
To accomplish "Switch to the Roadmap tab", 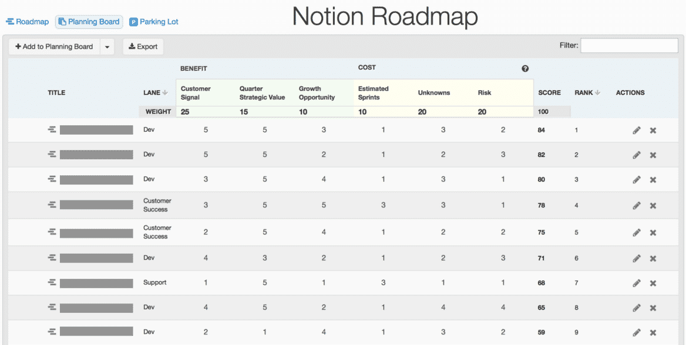I will pos(27,22).
